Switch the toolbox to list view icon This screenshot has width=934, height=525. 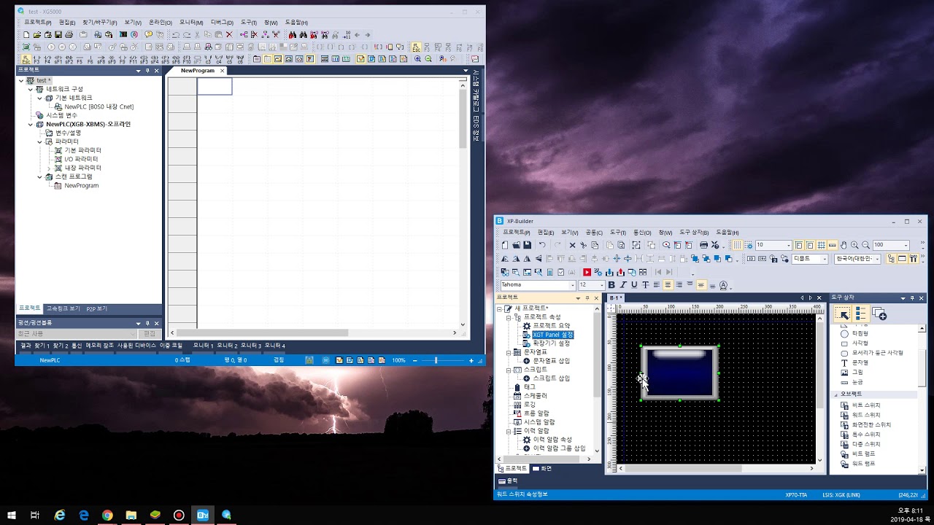861,314
